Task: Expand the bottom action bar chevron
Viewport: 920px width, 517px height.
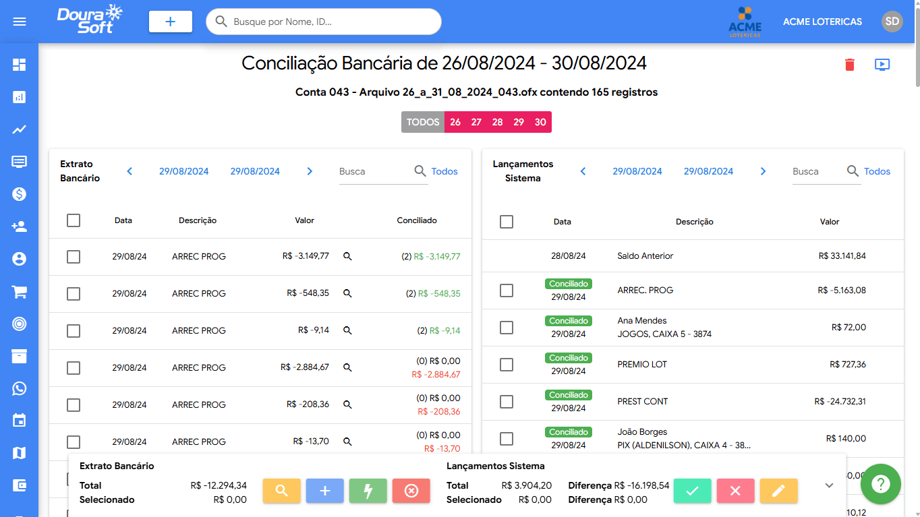Action: click(829, 485)
